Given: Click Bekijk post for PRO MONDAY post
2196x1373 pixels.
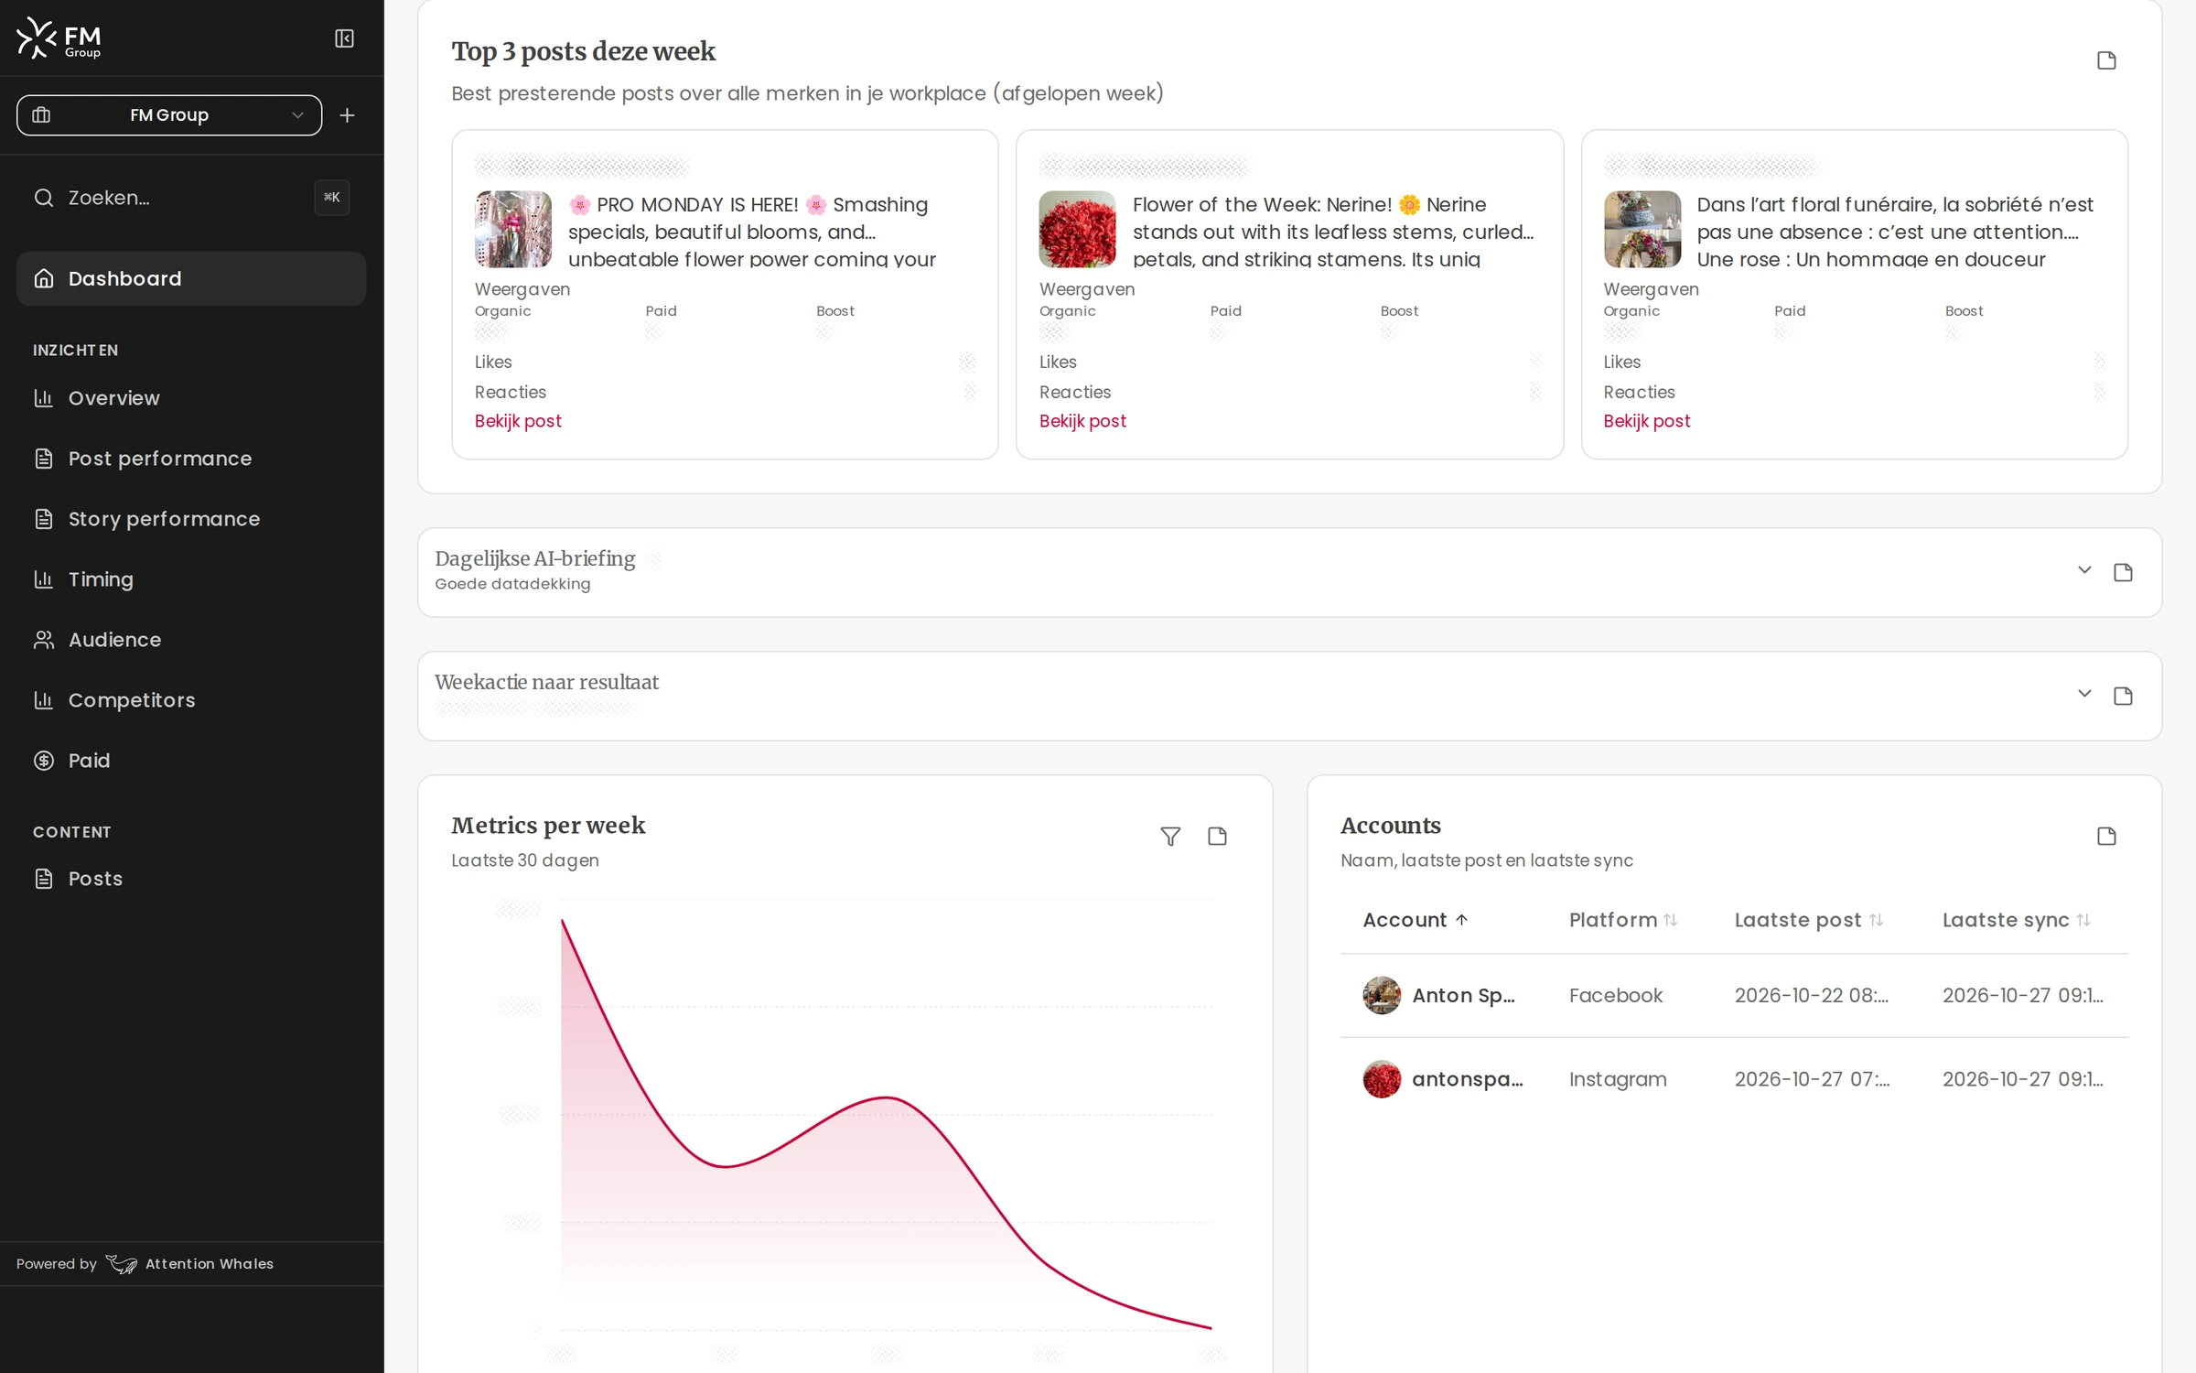Looking at the screenshot, I should click(518, 421).
